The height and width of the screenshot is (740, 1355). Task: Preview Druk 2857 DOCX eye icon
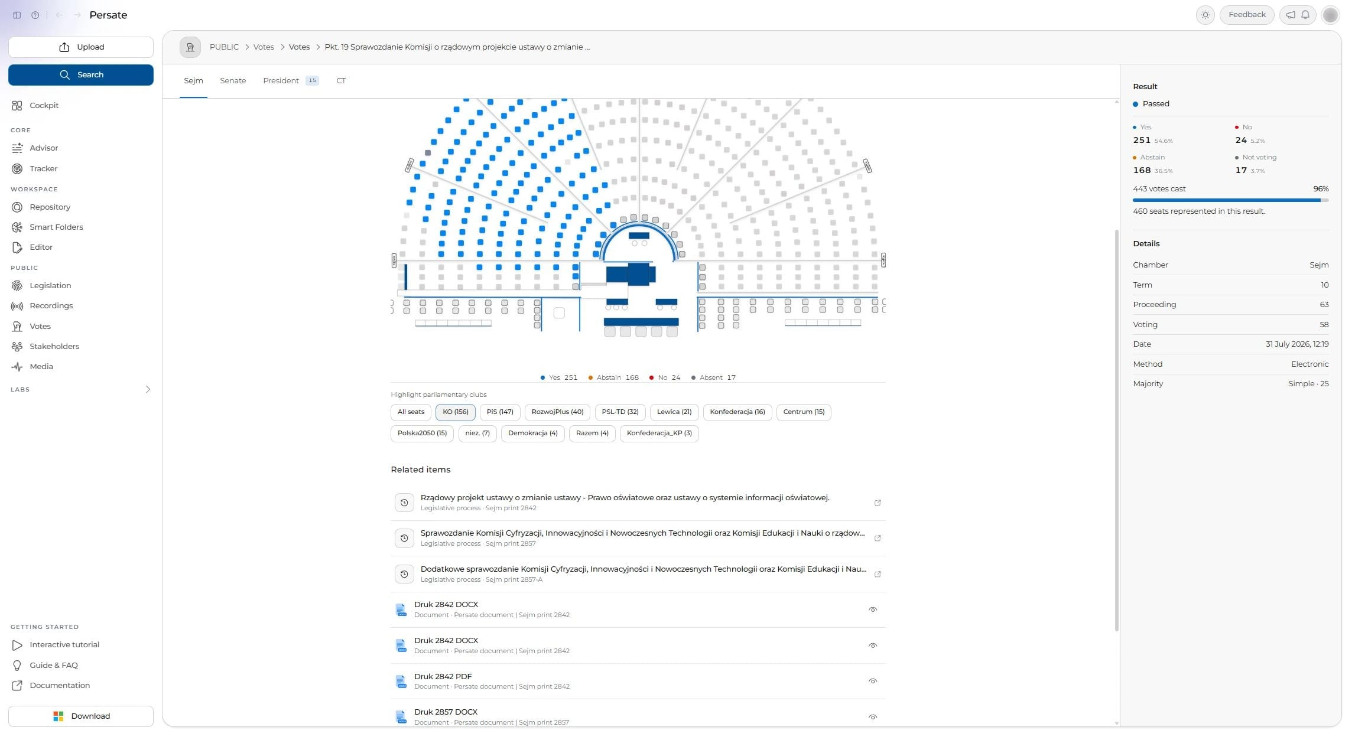coord(873,717)
